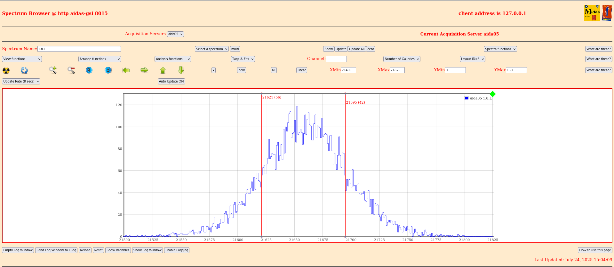Click the blue aida05 1.8.L legend swatch
Screen dimensions: 614x267
coord(466,98)
